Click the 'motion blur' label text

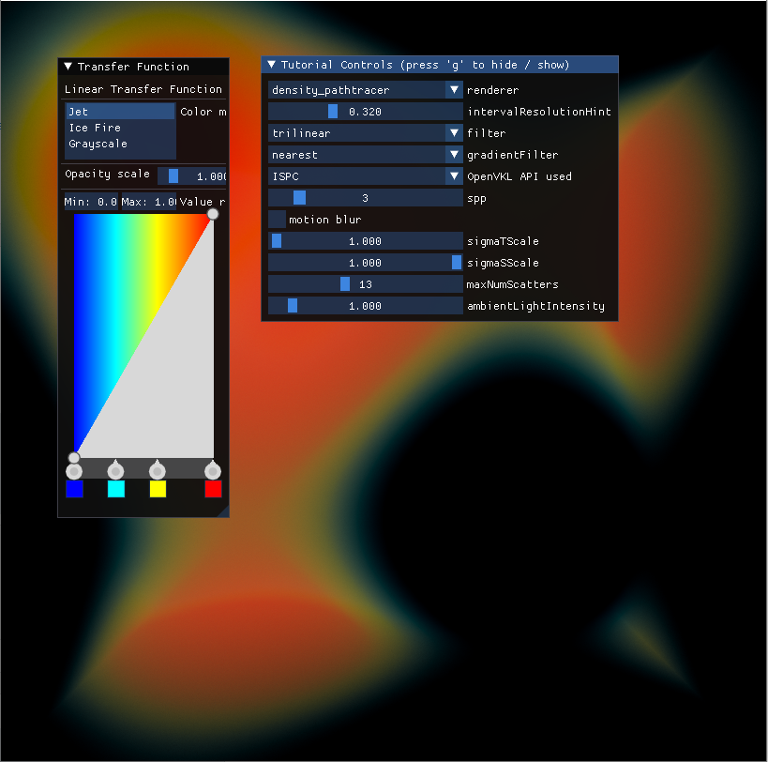324,220
